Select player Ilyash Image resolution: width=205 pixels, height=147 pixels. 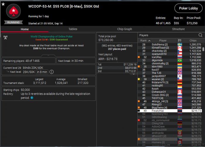170,89
